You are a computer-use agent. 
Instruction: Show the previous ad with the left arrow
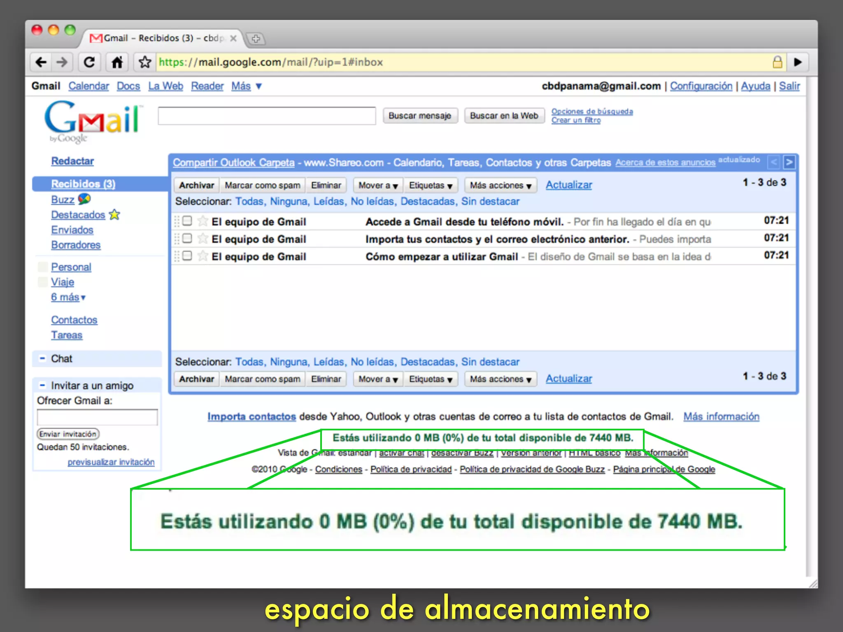coord(774,162)
